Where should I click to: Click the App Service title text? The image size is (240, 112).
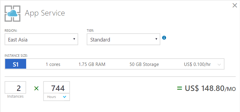[x=45, y=13]
